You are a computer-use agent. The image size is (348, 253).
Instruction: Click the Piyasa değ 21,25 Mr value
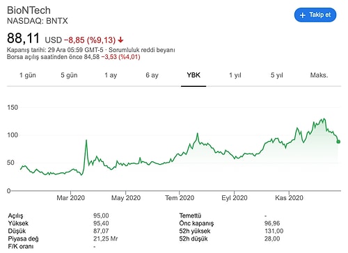pos(106,238)
